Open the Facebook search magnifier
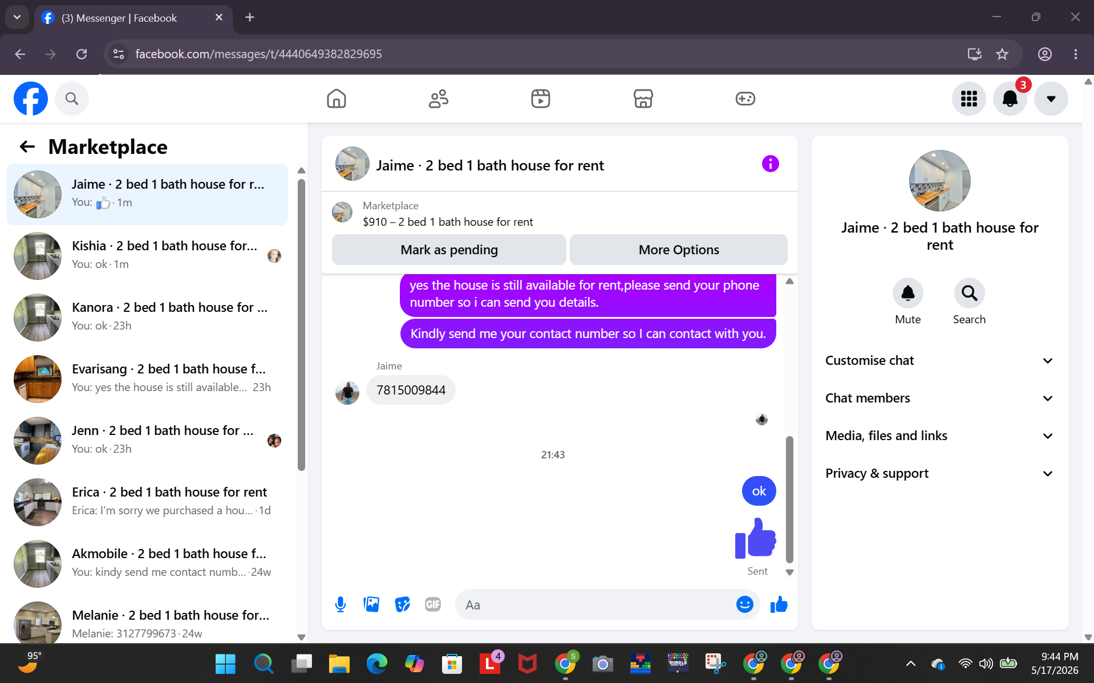1094x683 pixels. pos(72,99)
